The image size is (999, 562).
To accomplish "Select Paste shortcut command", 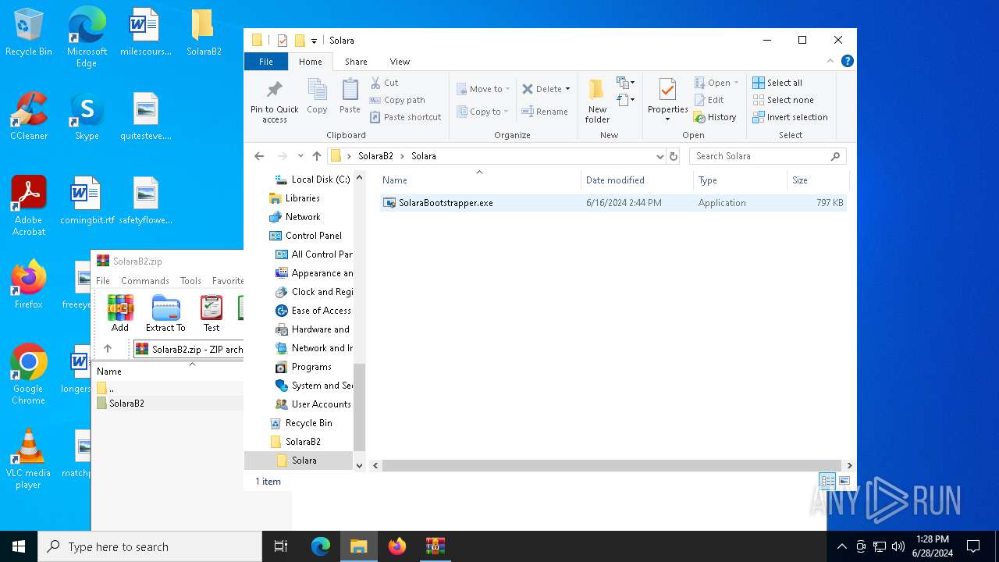I will pyautogui.click(x=405, y=117).
